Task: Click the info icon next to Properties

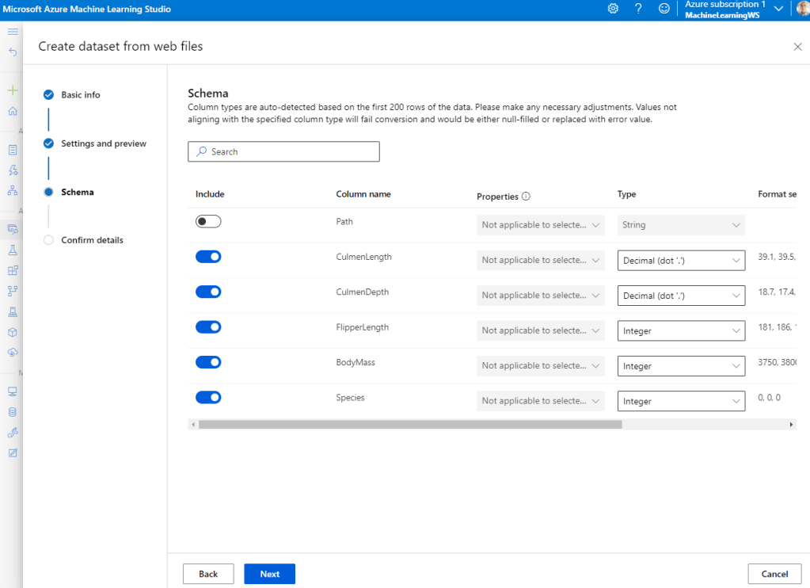Action: (x=526, y=197)
